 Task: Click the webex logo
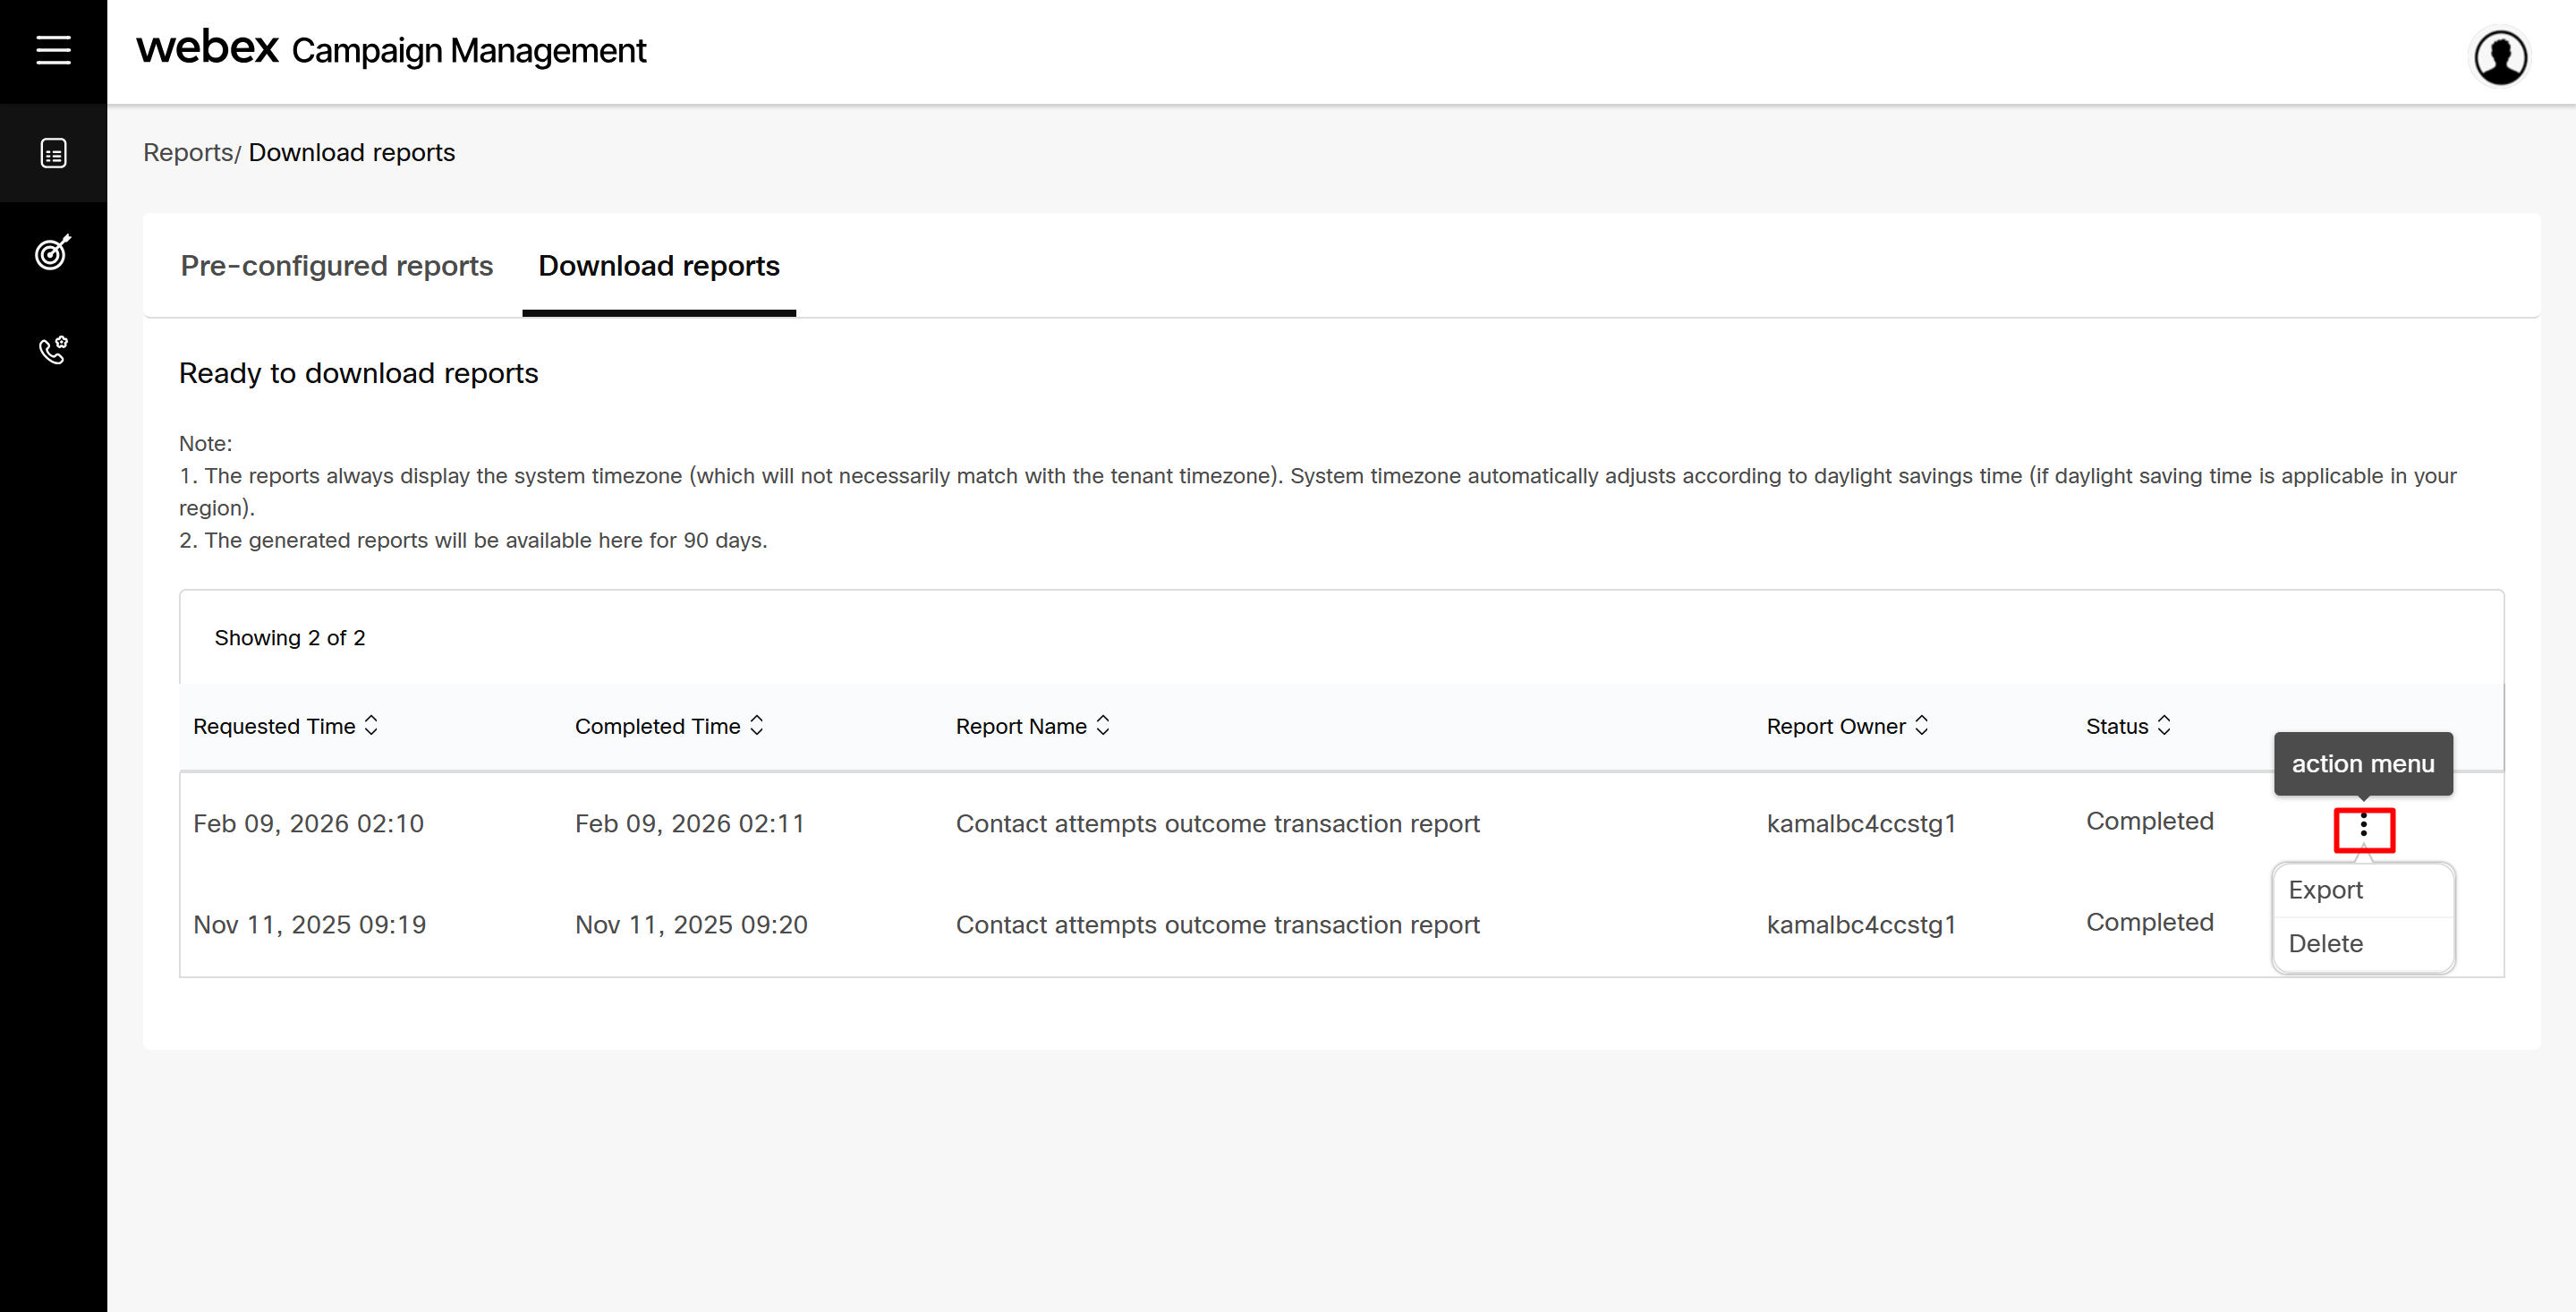(x=207, y=48)
